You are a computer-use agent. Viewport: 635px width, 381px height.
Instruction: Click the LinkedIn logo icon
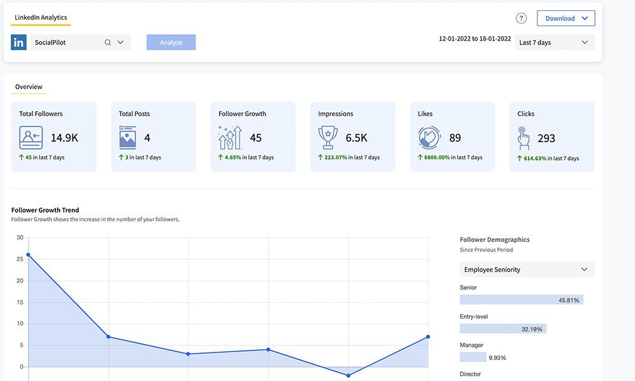(18, 42)
